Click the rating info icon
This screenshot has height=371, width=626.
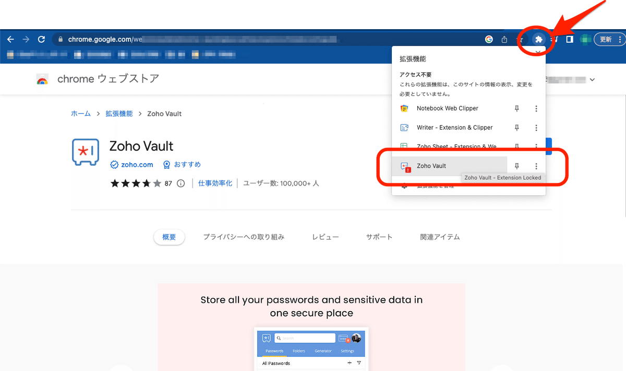pos(181,183)
